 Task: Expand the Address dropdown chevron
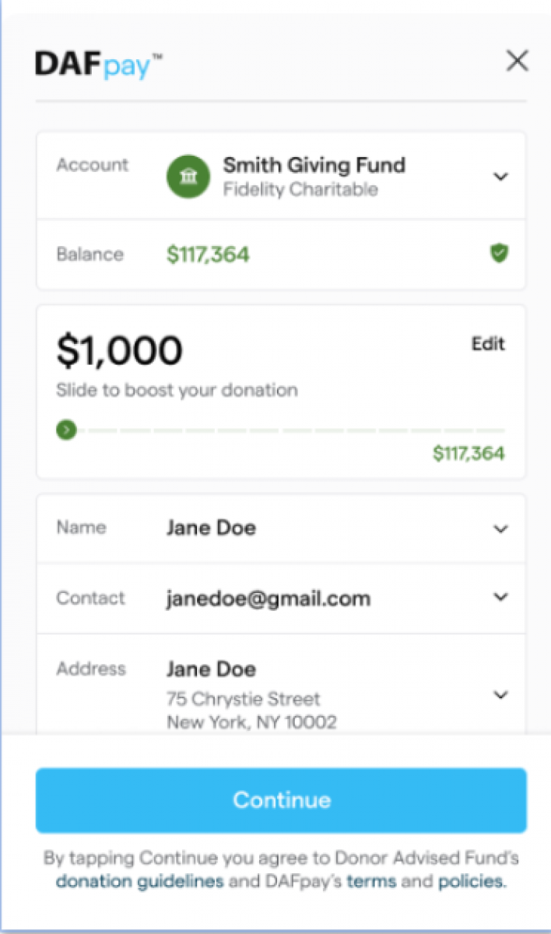(x=500, y=694)
